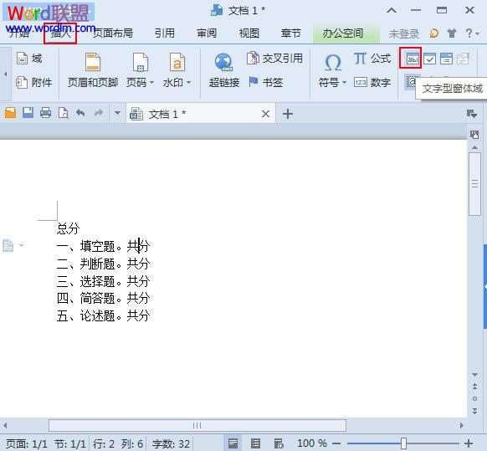
Task: Click 未登录 to log in
Action: (404, 33)
